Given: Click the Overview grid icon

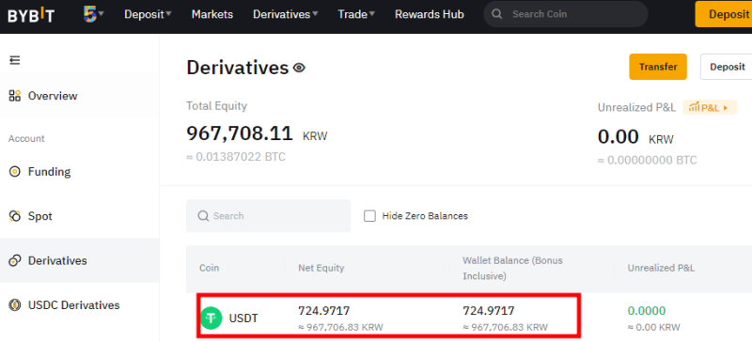Looking at the screenshot, I should pyautogui.click(x=15, y=96).
